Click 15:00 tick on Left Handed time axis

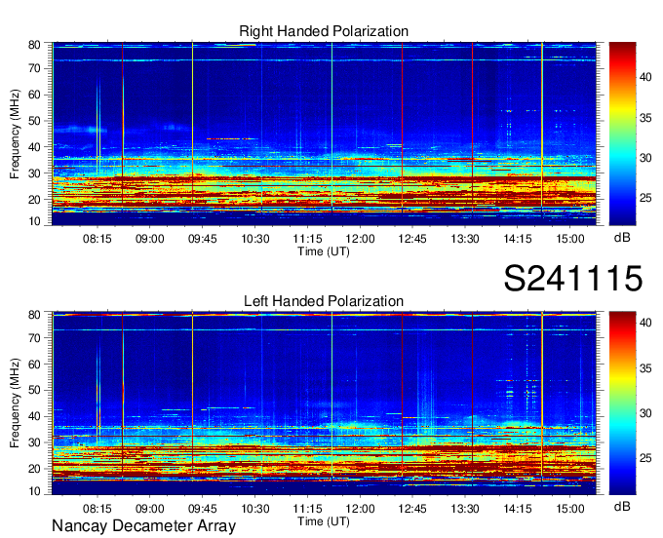570,509
